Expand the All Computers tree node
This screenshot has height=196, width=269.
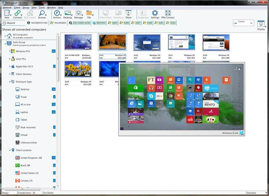coord(5,36)
